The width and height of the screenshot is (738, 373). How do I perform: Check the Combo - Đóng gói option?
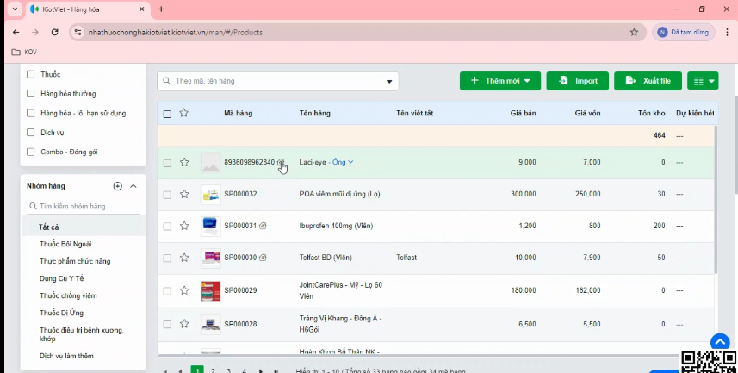point(31,152)
